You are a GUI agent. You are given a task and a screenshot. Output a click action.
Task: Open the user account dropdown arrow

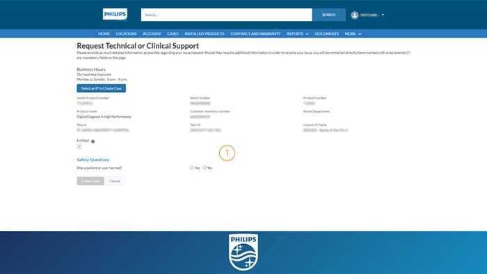[x=383, y=15]
